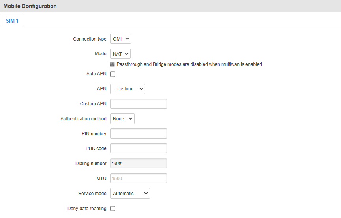This screenshot has height=218, width=341.
Task: Click the Dialing number field showing *99#
Action: click(139, 163)
